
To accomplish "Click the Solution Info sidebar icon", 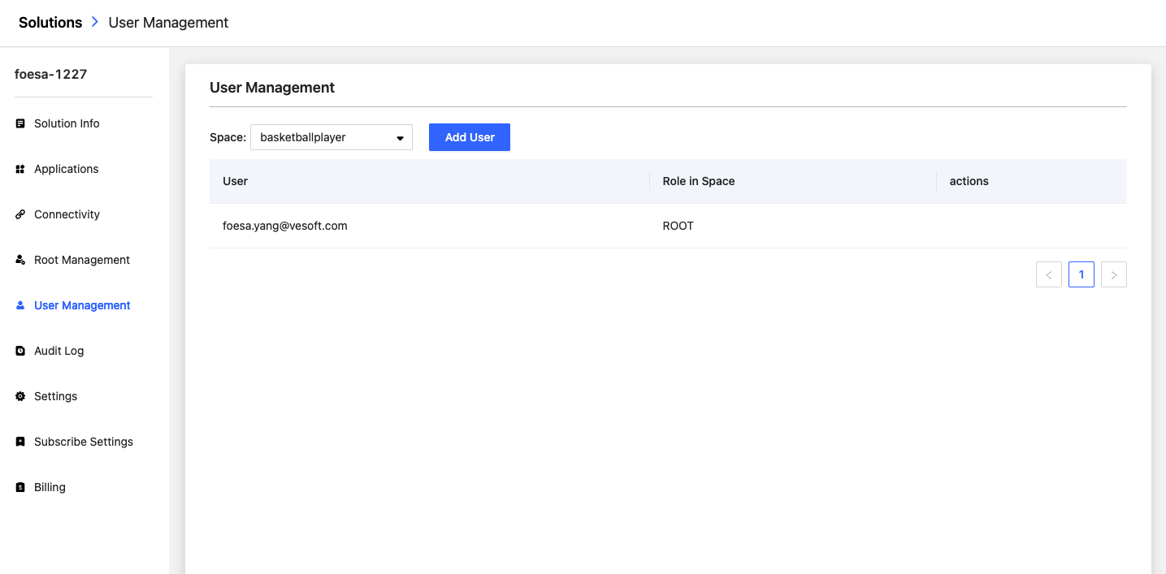I will [20, 123].
